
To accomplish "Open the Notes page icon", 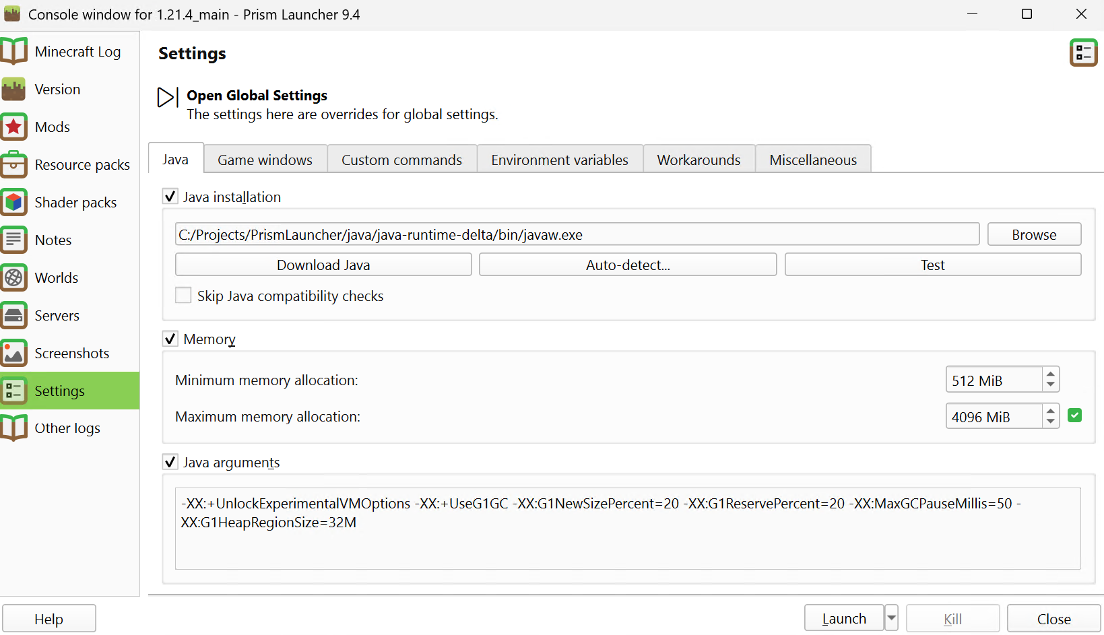I will click(x=13, y=240).
